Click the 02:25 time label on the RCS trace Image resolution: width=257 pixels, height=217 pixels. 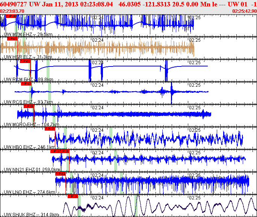(x=195, y=85)
